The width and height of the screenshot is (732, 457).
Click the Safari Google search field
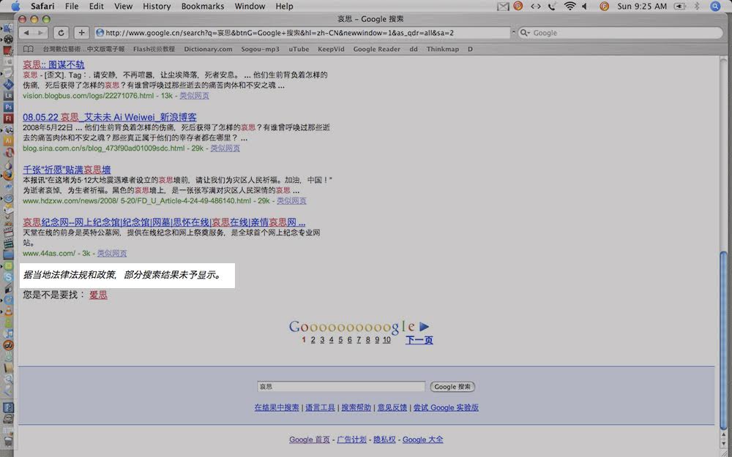(621, 33)
